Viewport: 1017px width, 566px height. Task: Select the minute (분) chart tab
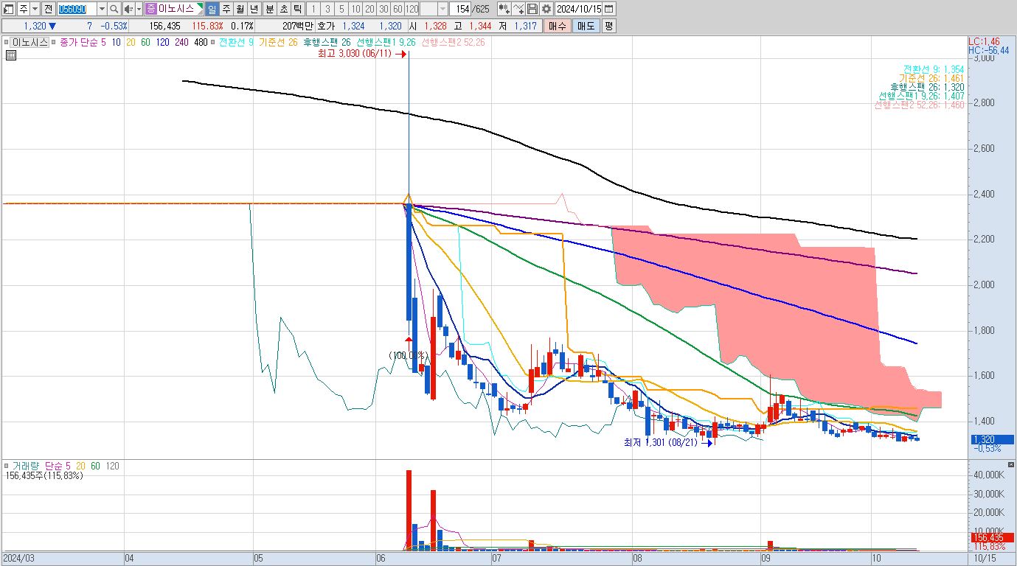pyautogui.click(x=268, y=9)
